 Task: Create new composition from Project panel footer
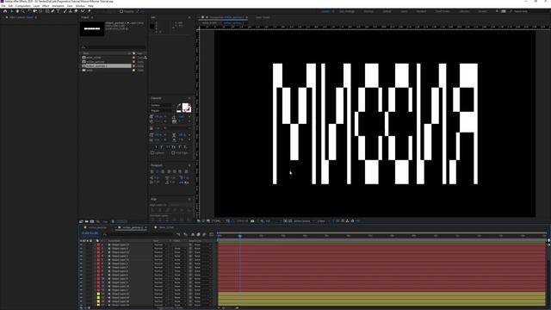pos(92,222)
